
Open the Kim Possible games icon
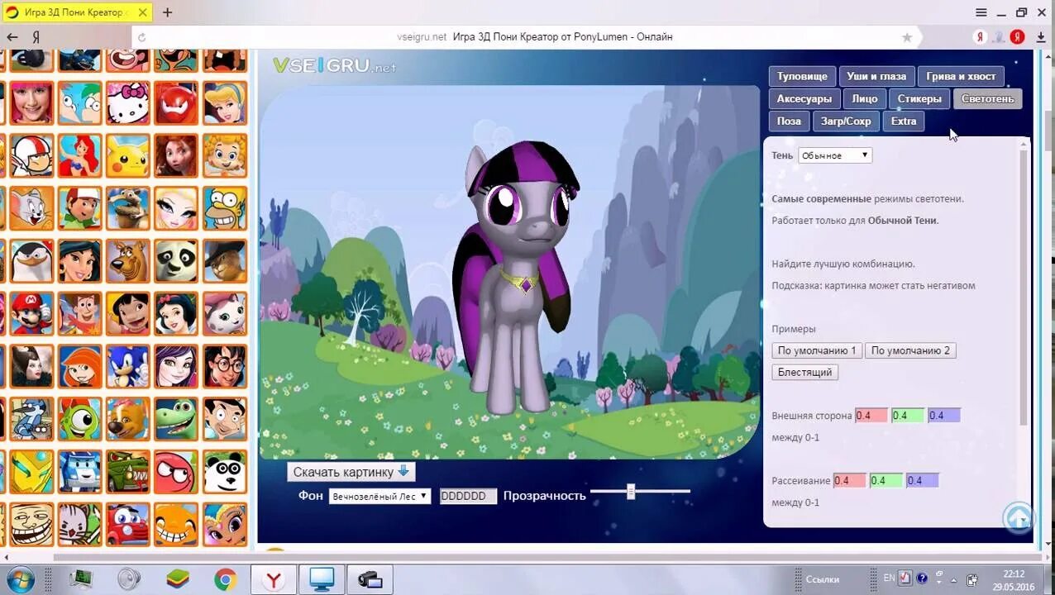(x=80, y=367)
